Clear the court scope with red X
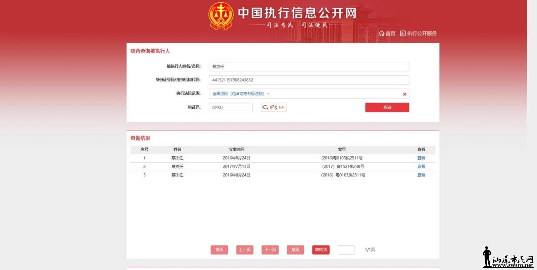 click(x=404, y=94)
